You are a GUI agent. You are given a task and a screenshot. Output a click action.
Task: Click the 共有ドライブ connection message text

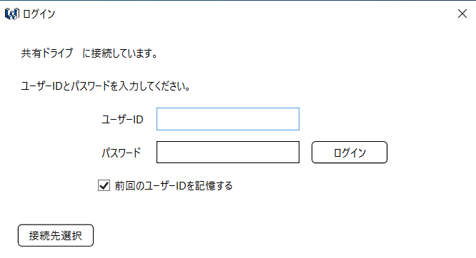point(89,53)
